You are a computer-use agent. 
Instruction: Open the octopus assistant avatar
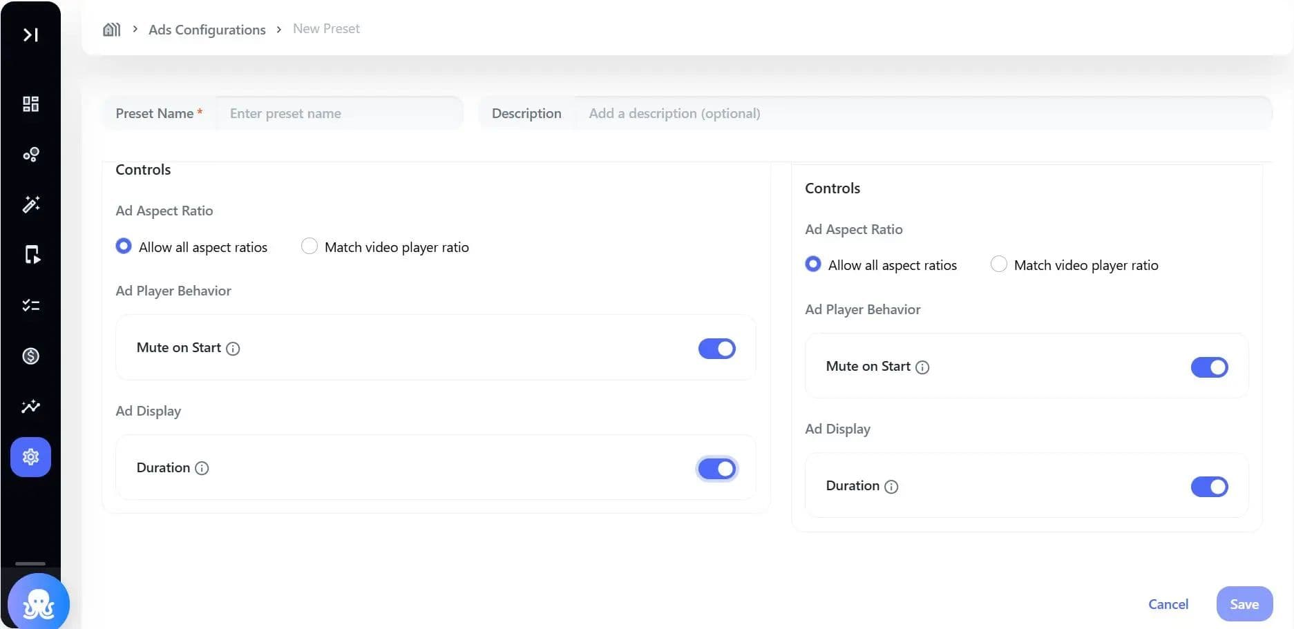(x=39, y=603)
